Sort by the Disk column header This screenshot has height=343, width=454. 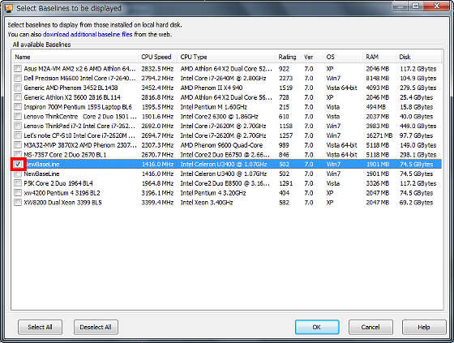click(x=418, y=57)
